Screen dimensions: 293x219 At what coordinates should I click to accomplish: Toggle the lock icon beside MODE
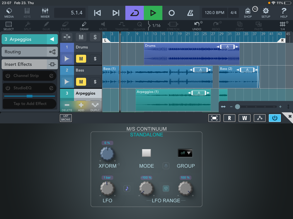tap(166, 166)
